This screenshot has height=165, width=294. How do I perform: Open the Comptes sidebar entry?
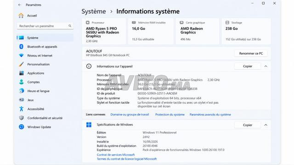(34, 82)
